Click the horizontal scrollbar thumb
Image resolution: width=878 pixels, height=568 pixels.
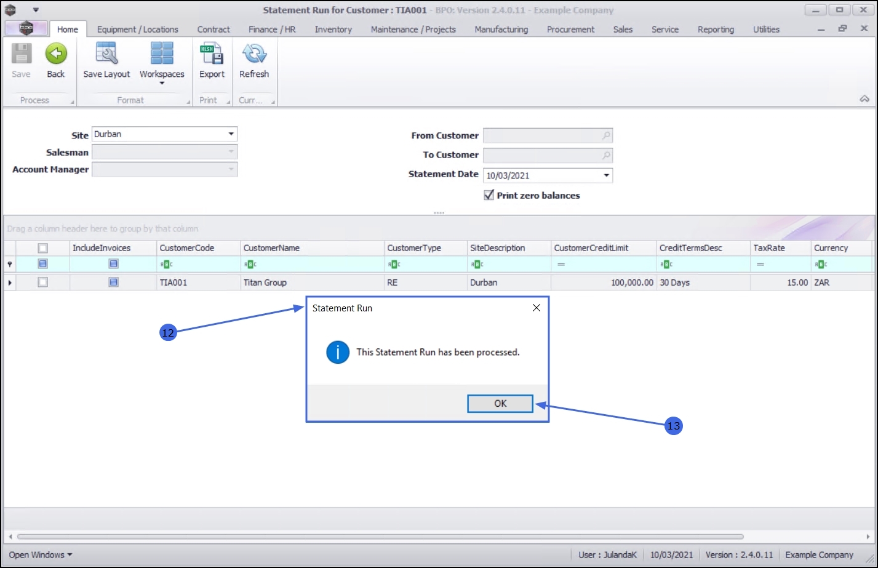380,536
